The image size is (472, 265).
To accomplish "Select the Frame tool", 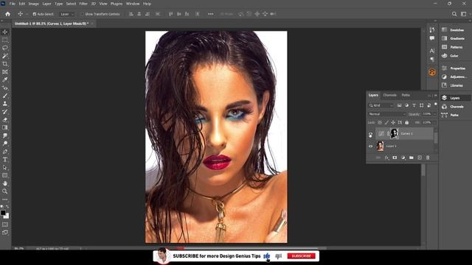I will point(5,72).
